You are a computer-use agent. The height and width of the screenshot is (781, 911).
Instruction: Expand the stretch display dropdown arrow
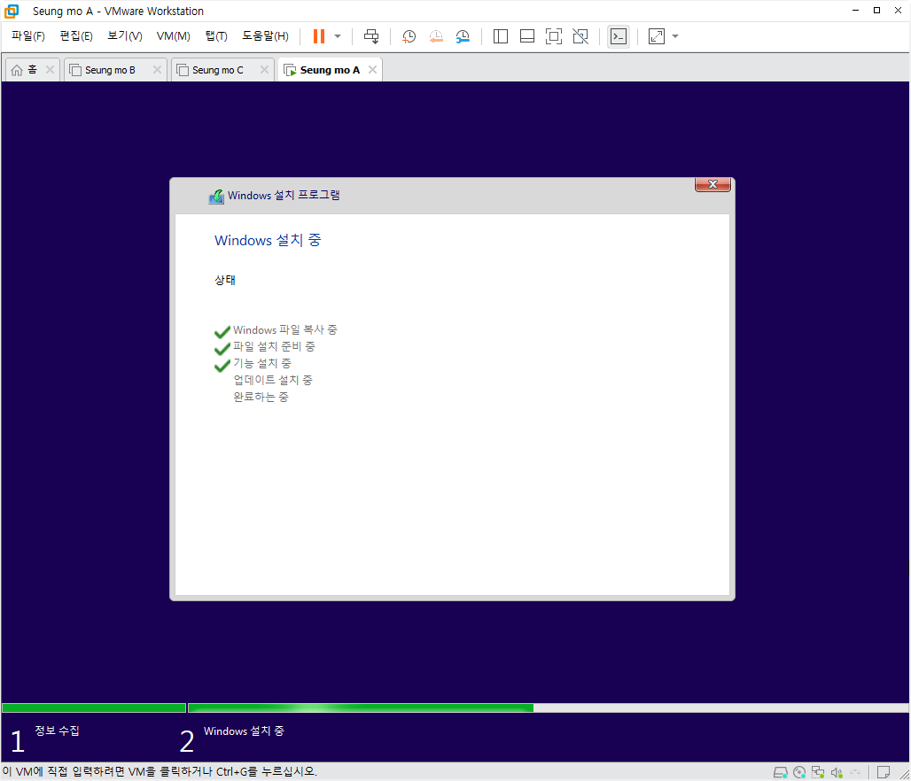tap(675, 36)
